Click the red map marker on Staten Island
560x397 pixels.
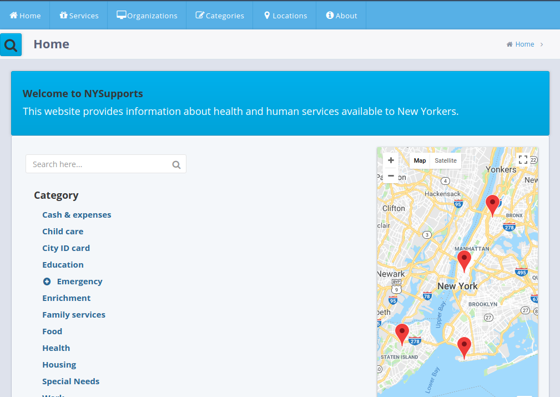(x=402, y=335)
